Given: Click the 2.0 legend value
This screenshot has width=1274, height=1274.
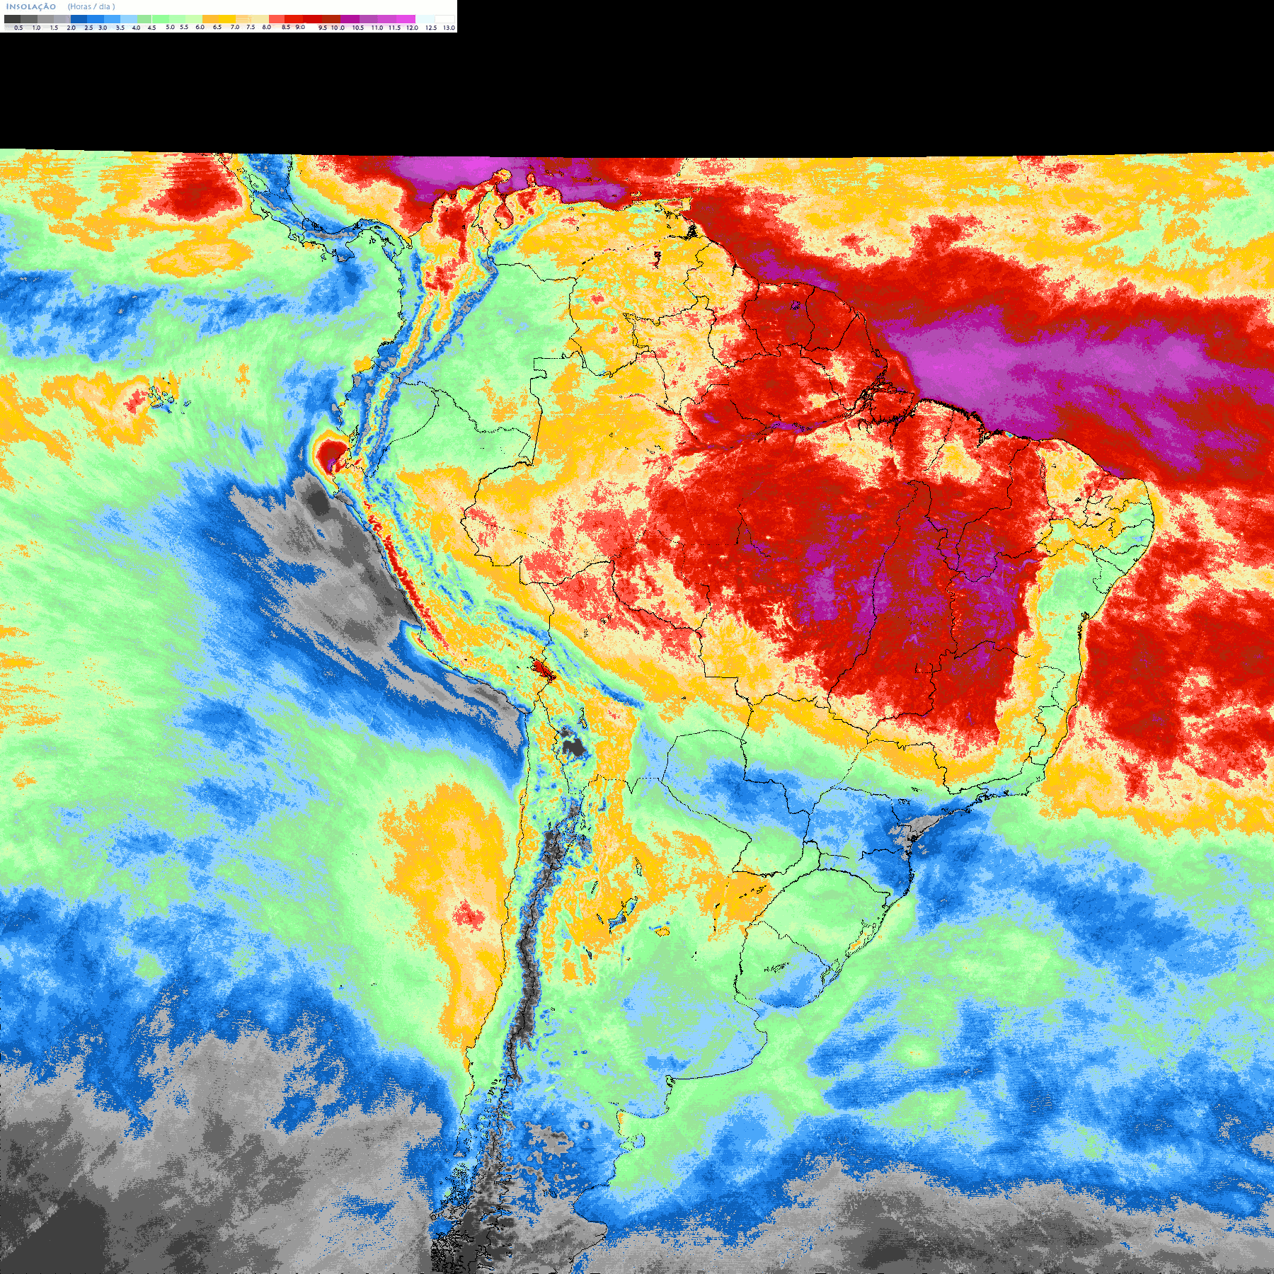Looking at the screenshot, I should point(71,28).
